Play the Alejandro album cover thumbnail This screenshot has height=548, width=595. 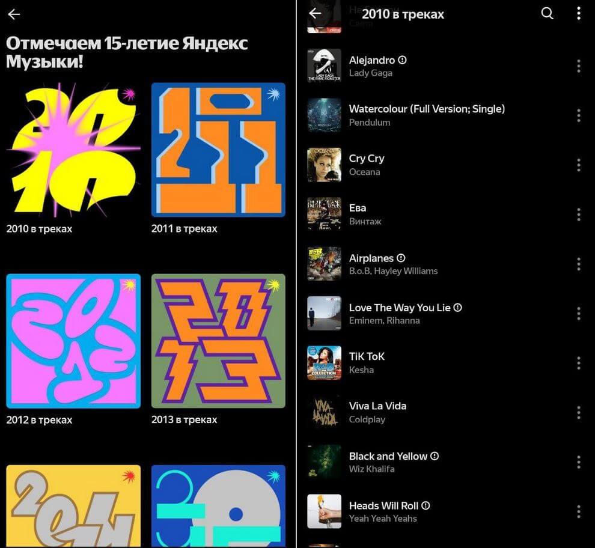tap(324, 65)
